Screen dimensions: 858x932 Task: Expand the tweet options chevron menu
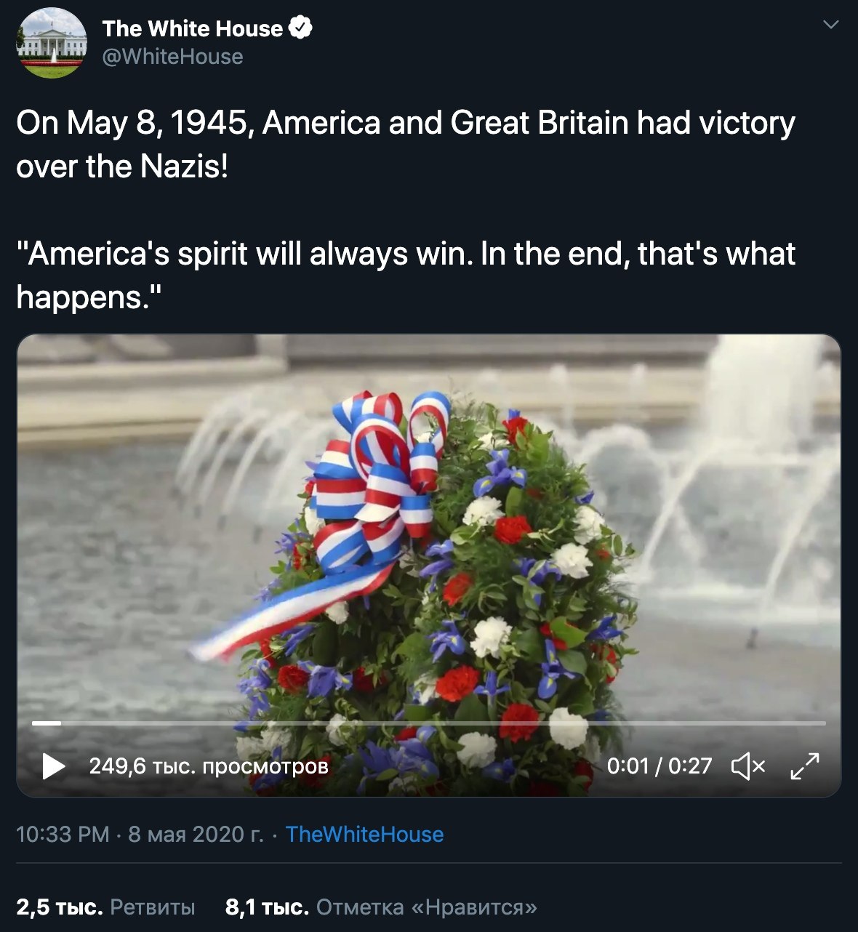tap(830, 25)
